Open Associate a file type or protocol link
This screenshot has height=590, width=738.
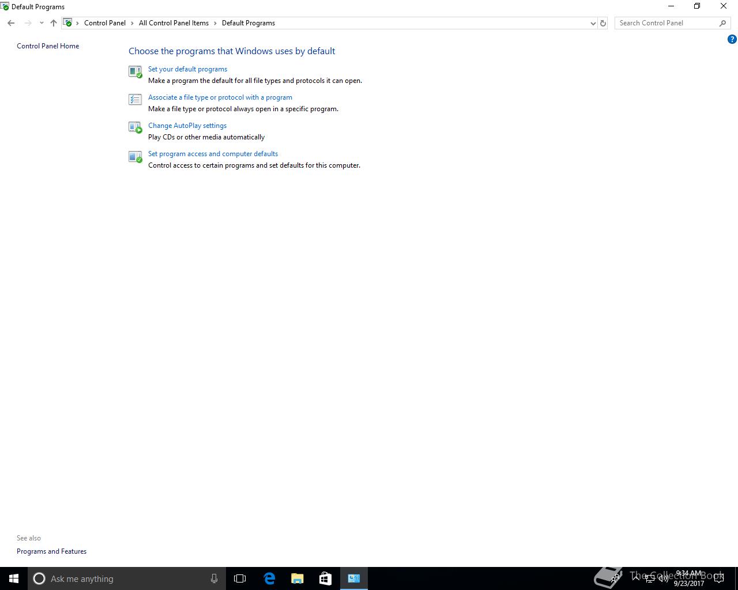point(220,97)
